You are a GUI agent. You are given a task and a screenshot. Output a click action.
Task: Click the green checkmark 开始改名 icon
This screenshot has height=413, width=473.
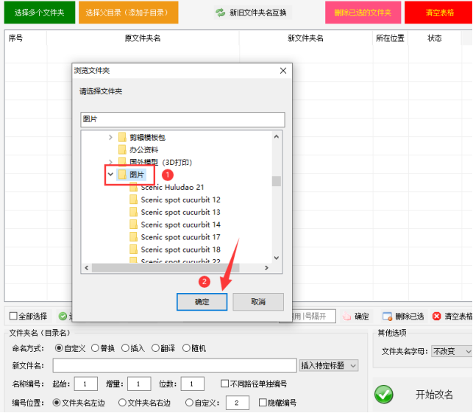point(384,395)
